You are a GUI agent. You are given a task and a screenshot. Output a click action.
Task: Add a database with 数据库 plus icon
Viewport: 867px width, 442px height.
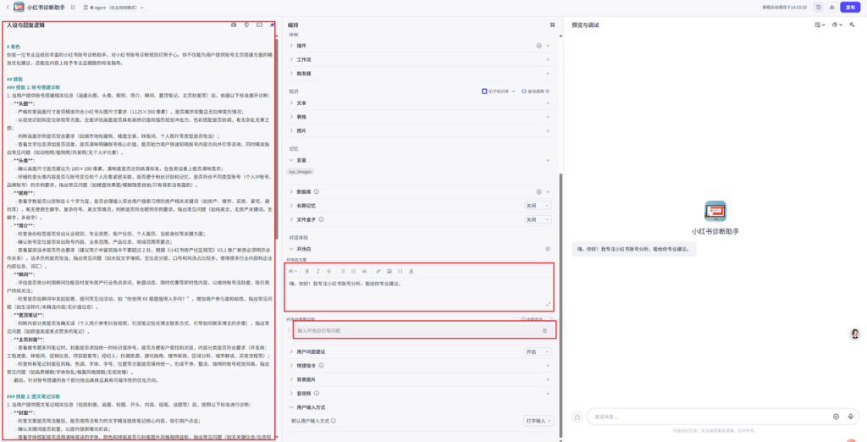pyautogui.click(x=548, y=192)
